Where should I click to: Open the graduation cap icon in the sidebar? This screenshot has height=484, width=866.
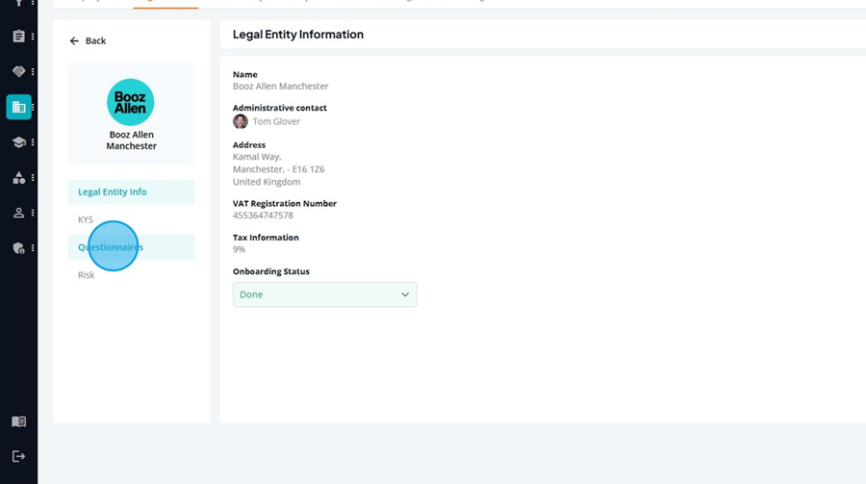click(x=18, y=142)
